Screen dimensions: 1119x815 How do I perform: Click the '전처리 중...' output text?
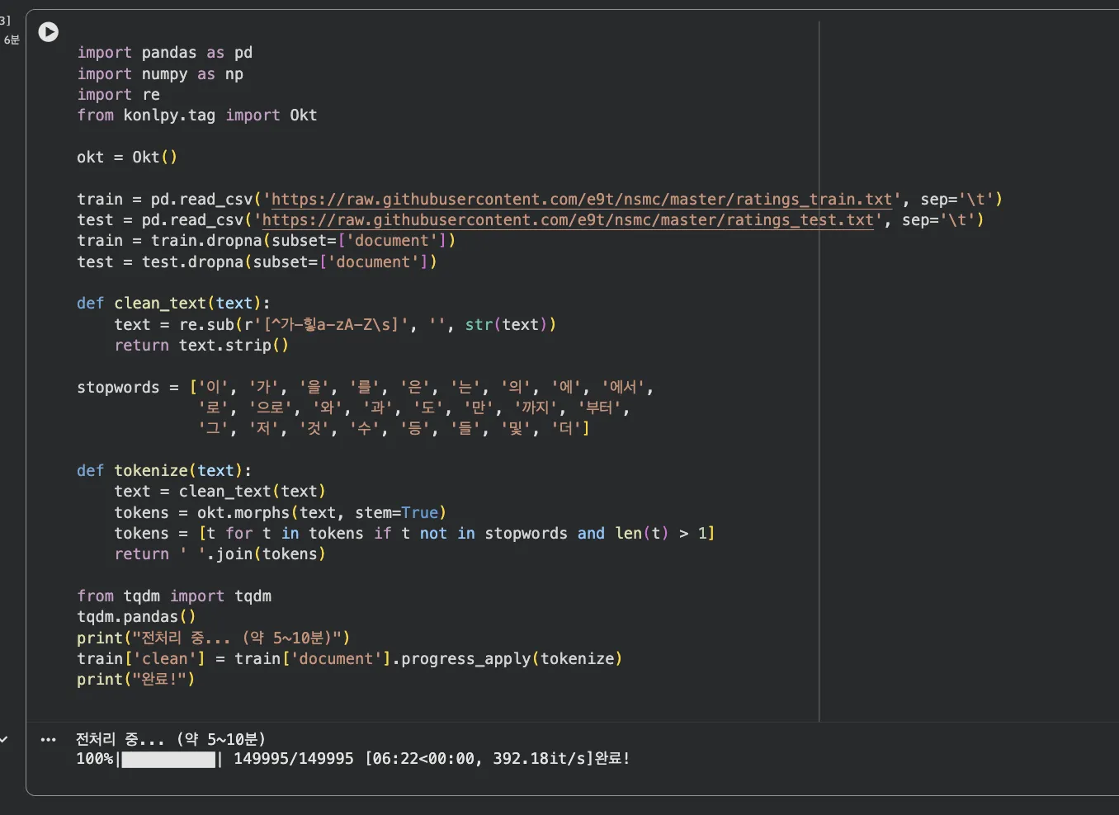(x=120, y=739)
